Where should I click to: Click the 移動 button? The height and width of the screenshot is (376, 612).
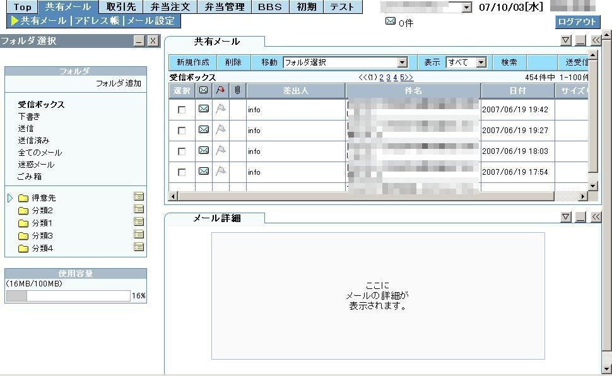click(x=269, y=62)
